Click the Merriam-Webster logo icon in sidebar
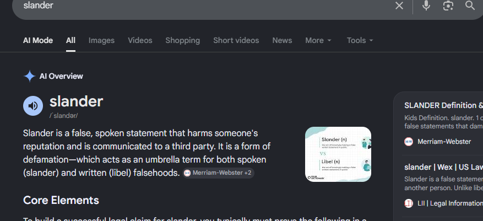 pyautogui.click(x=409, y=142)
